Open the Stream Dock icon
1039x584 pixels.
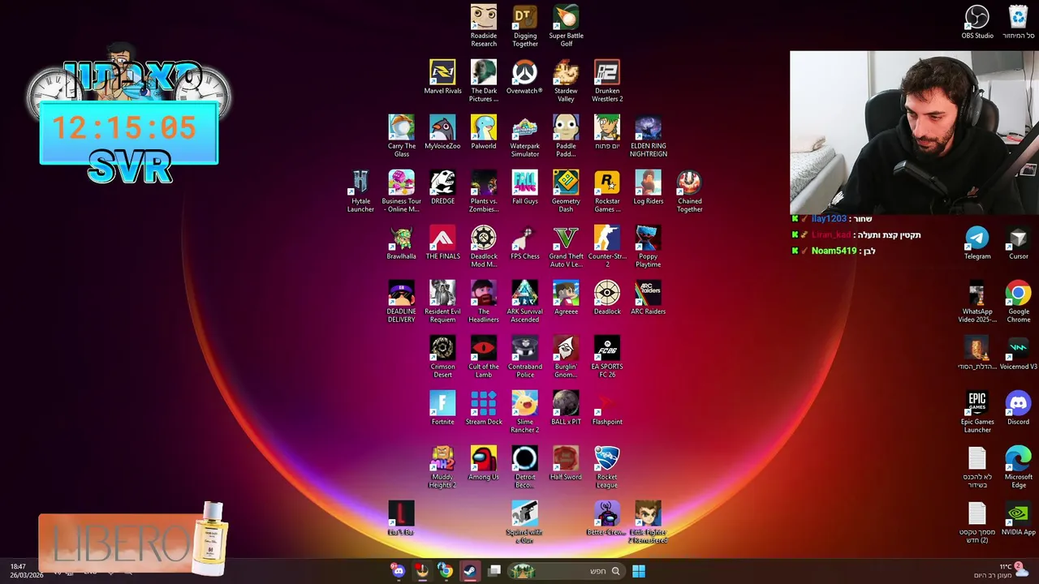[x=484, y=408]
